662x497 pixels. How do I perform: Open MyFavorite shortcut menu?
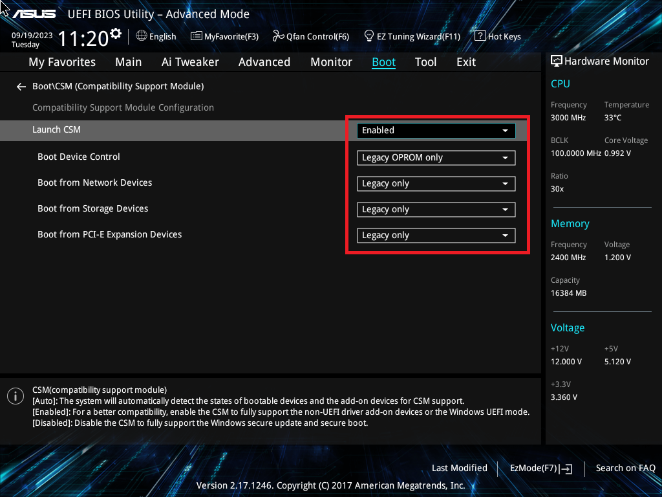point(224,36)
